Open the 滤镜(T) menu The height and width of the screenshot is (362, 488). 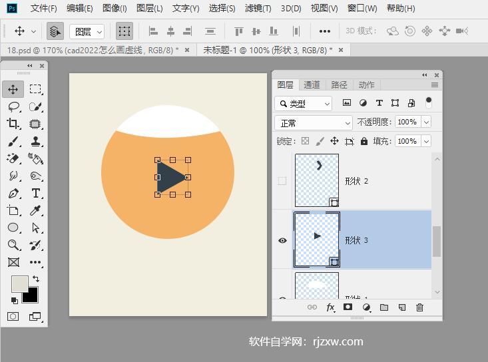pos(258,9)
